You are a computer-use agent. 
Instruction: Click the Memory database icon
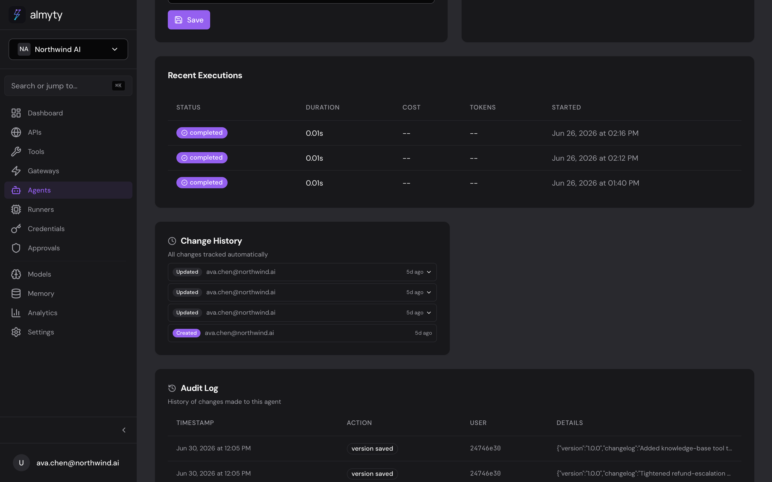(16, 293)
